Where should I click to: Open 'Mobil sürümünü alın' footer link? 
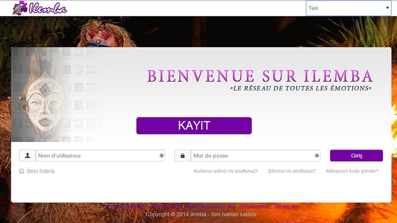click(210, 207)
